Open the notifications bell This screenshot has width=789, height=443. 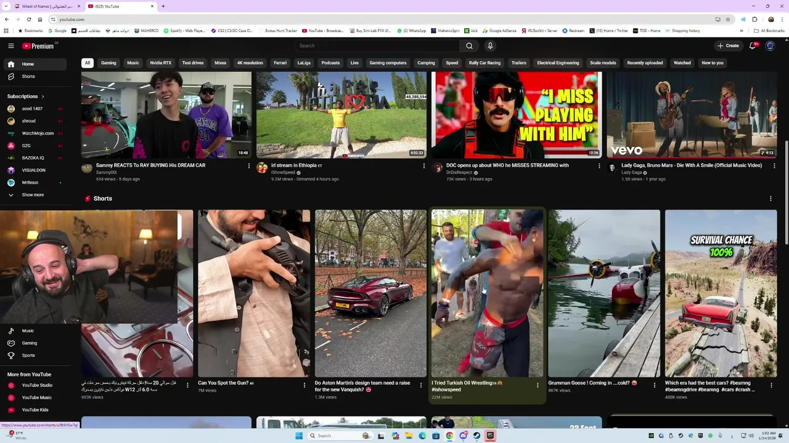coord(753,46)
